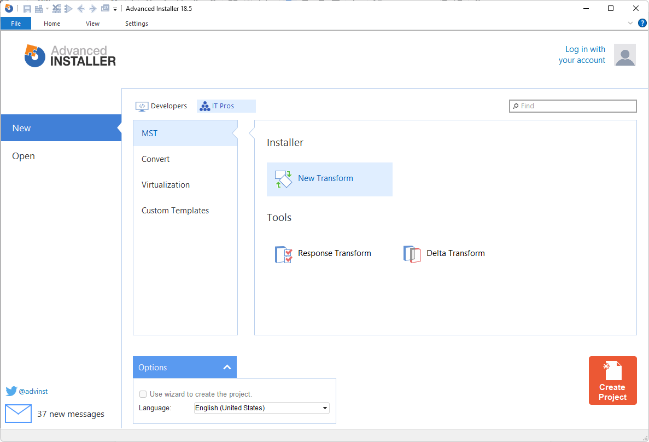Select the Response Transform label
The height and width of the screenshot is (442, 649).
pos(335,253)
